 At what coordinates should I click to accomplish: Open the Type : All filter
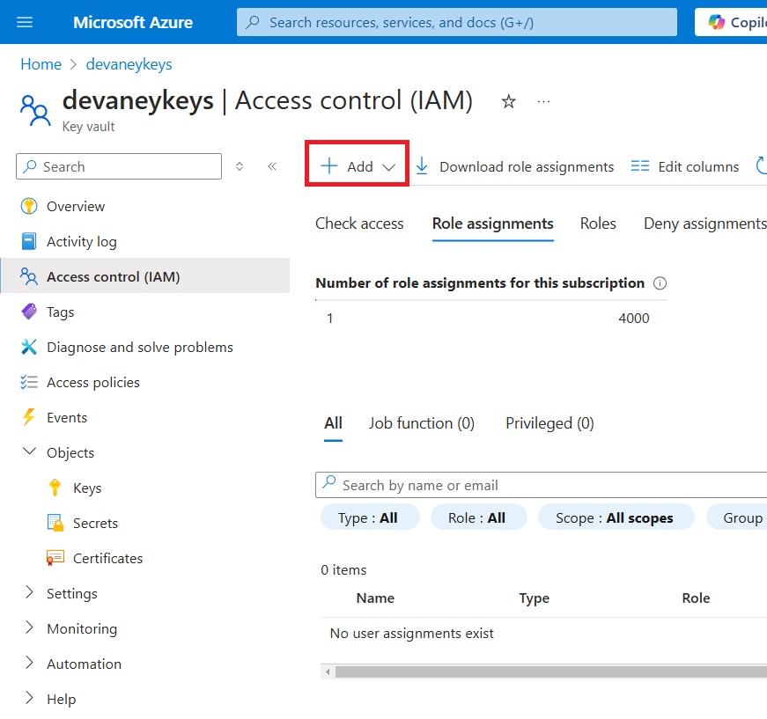pyautogui.click(x=370, y=517)
